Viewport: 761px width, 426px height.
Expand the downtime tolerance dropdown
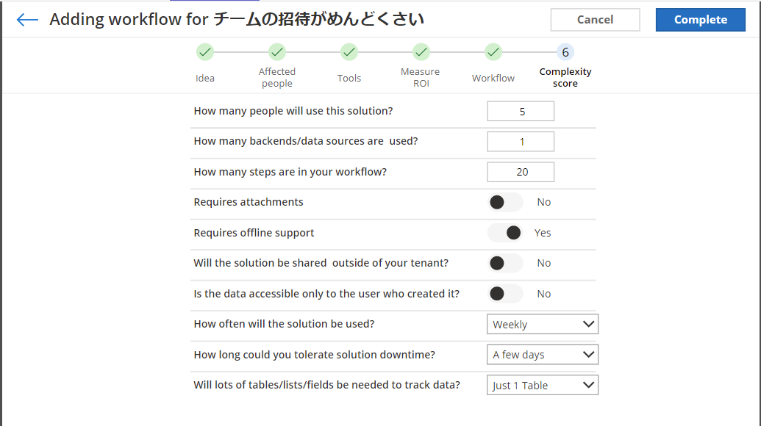pyautogui.click(x=543, y=355)
